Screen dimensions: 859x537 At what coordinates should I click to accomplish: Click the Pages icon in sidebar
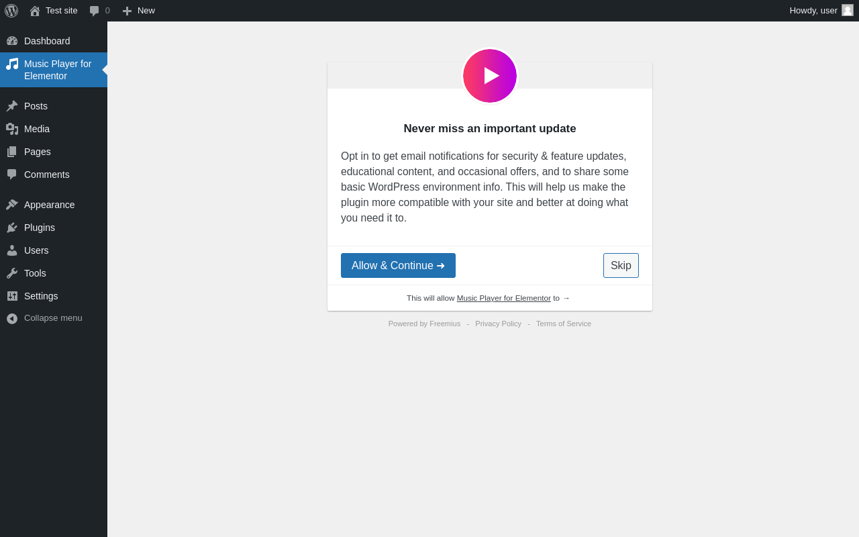coord(12,152)
